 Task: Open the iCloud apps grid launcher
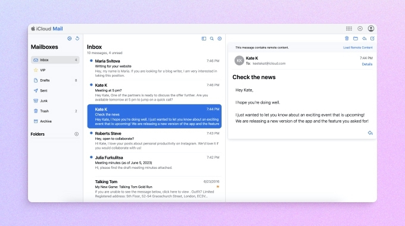coord(348,29)
